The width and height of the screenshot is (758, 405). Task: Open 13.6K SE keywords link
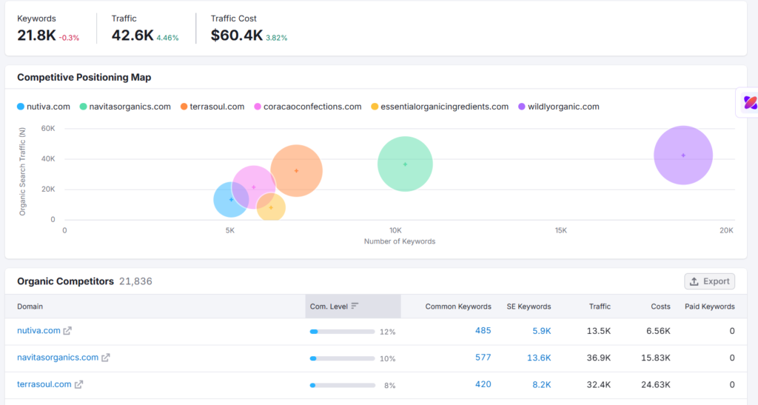coord(539,358)
